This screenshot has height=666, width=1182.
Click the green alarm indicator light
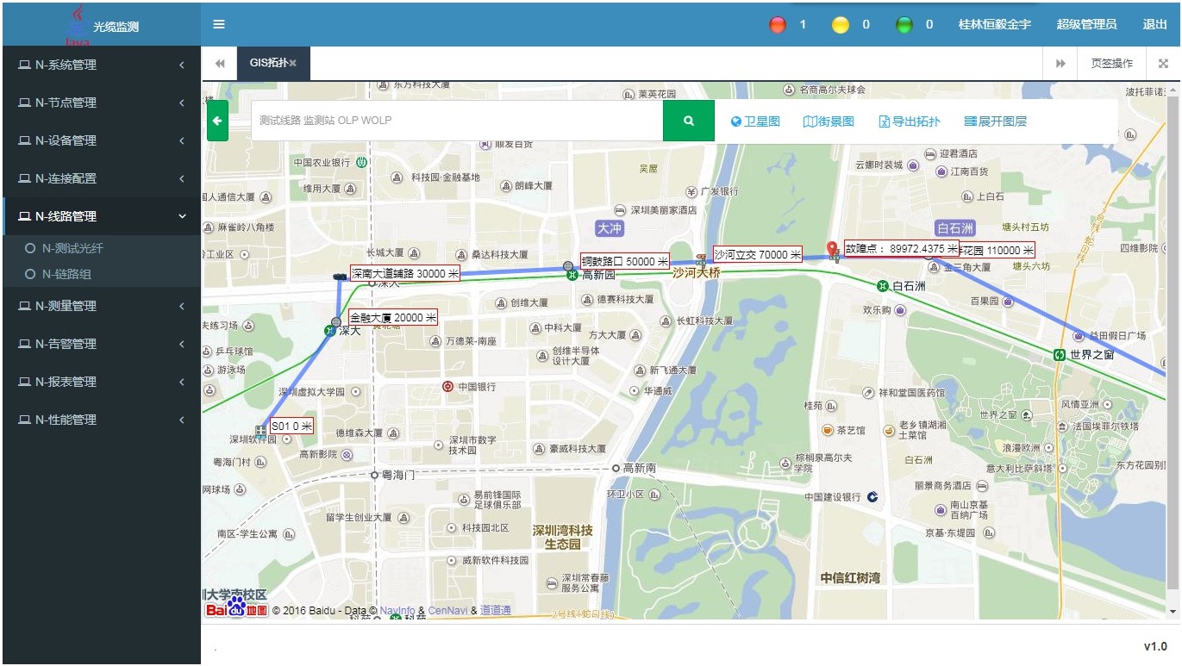(904, 25)
